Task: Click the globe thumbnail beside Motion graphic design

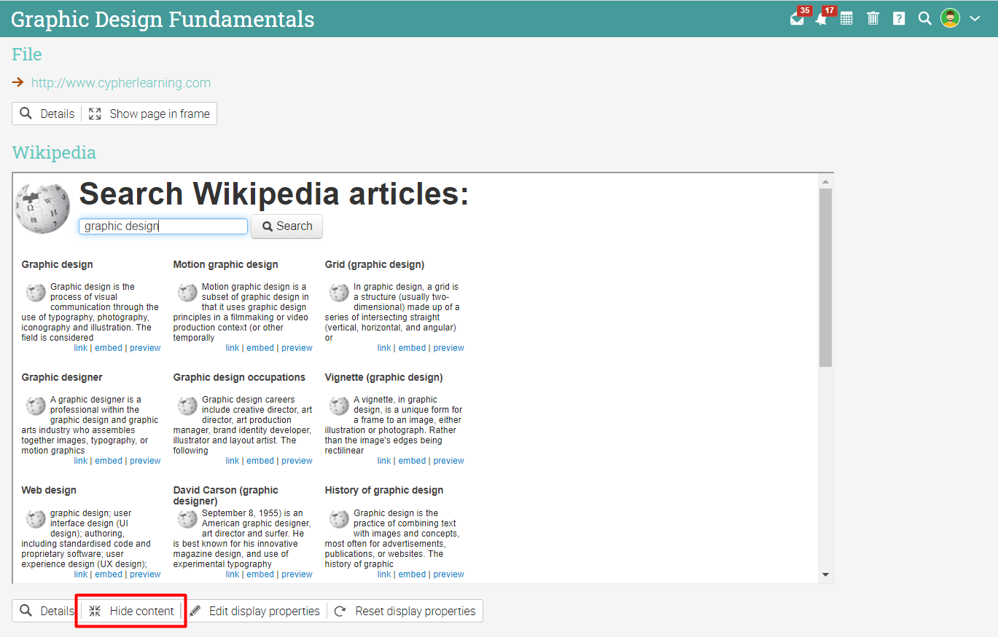Action: pyautogui.click(x=187, y=293)
